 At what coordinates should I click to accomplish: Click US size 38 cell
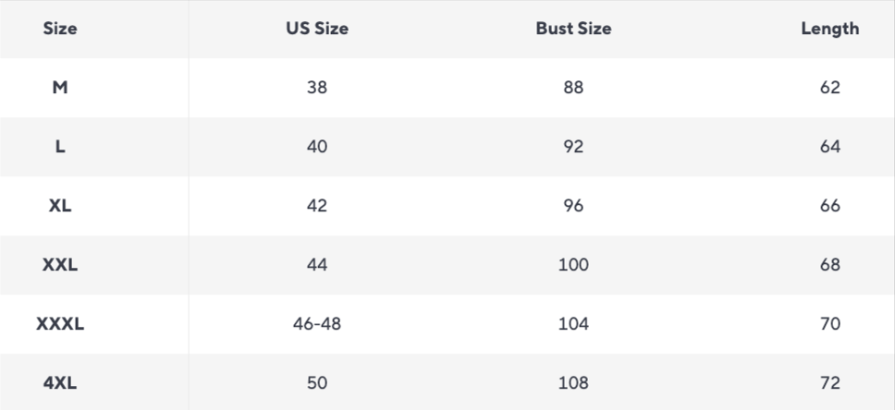(x=317, y=87)
